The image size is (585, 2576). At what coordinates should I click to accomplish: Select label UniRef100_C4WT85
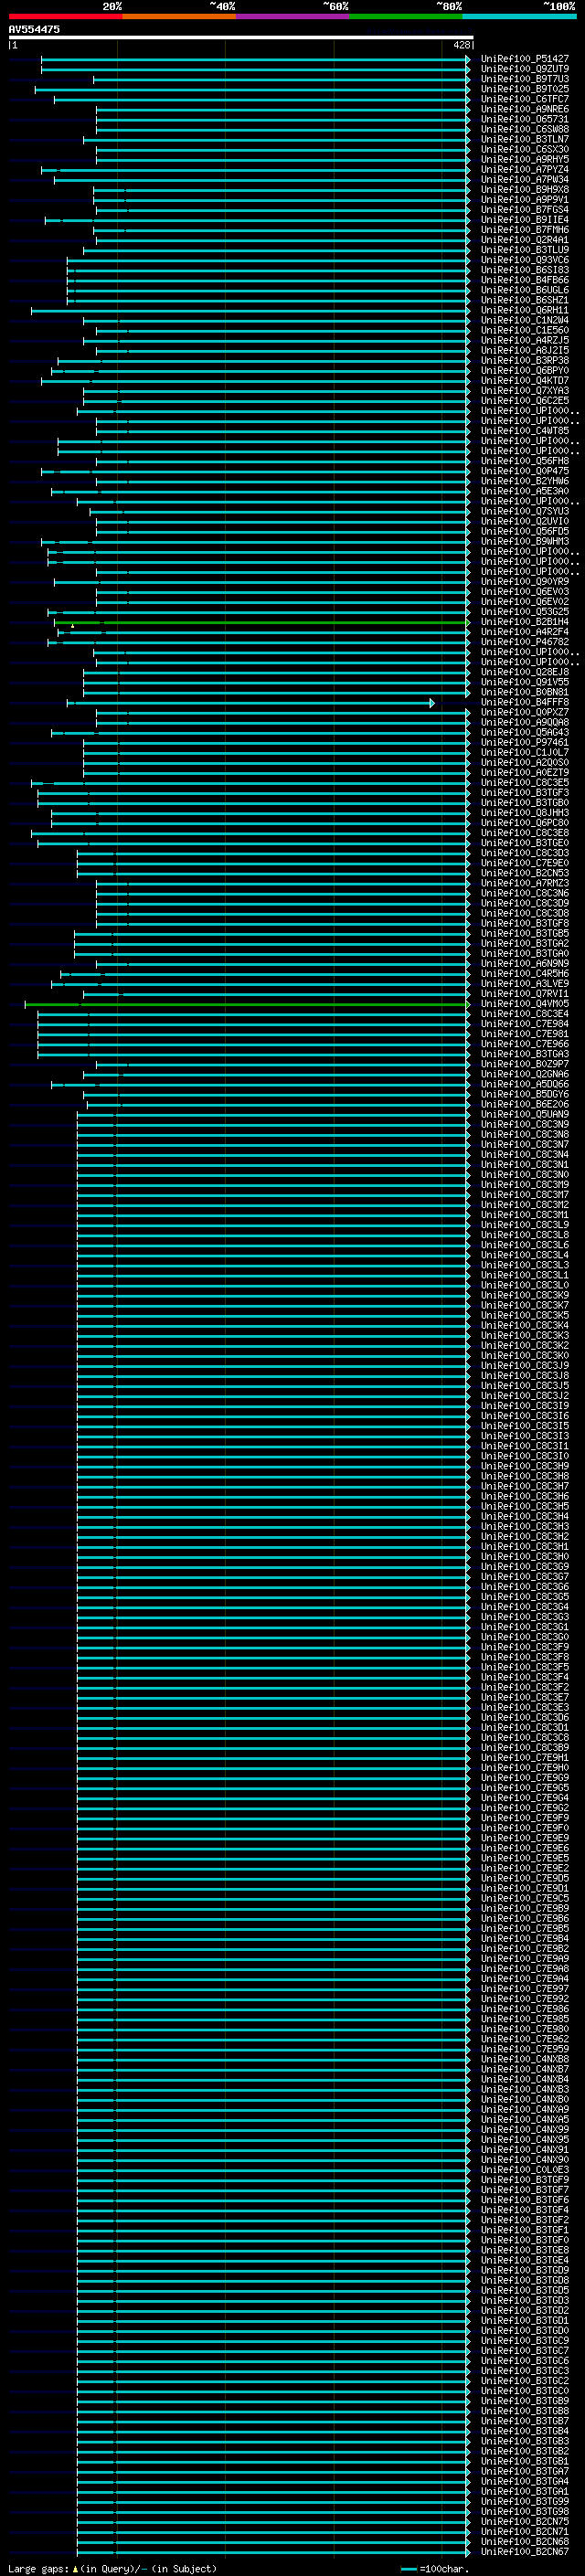pyautogui.click(x=524, y=431)
